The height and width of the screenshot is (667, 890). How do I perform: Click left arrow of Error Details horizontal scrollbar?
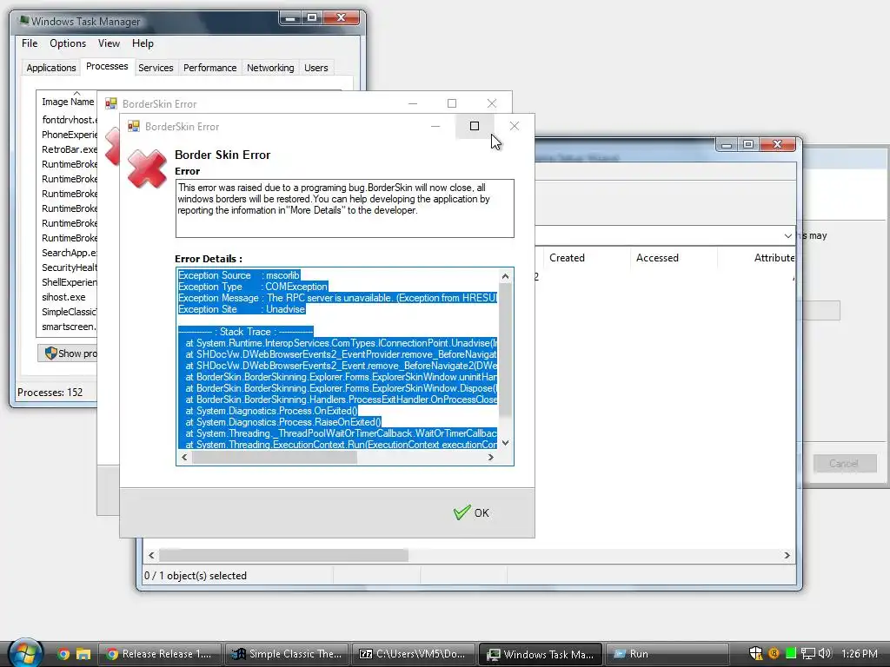[x=184, y=457]
